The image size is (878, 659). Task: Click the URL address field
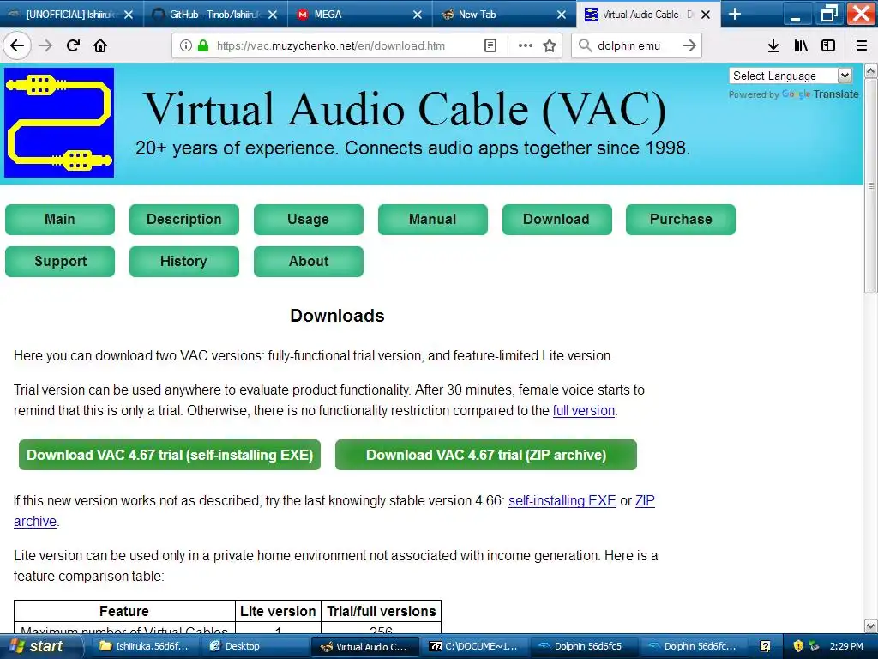tap(330, 46)
